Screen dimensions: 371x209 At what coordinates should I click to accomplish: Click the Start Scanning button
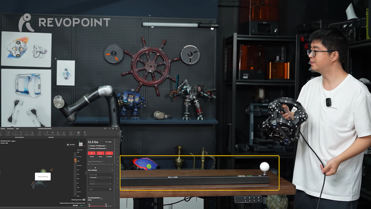(43, 176)
